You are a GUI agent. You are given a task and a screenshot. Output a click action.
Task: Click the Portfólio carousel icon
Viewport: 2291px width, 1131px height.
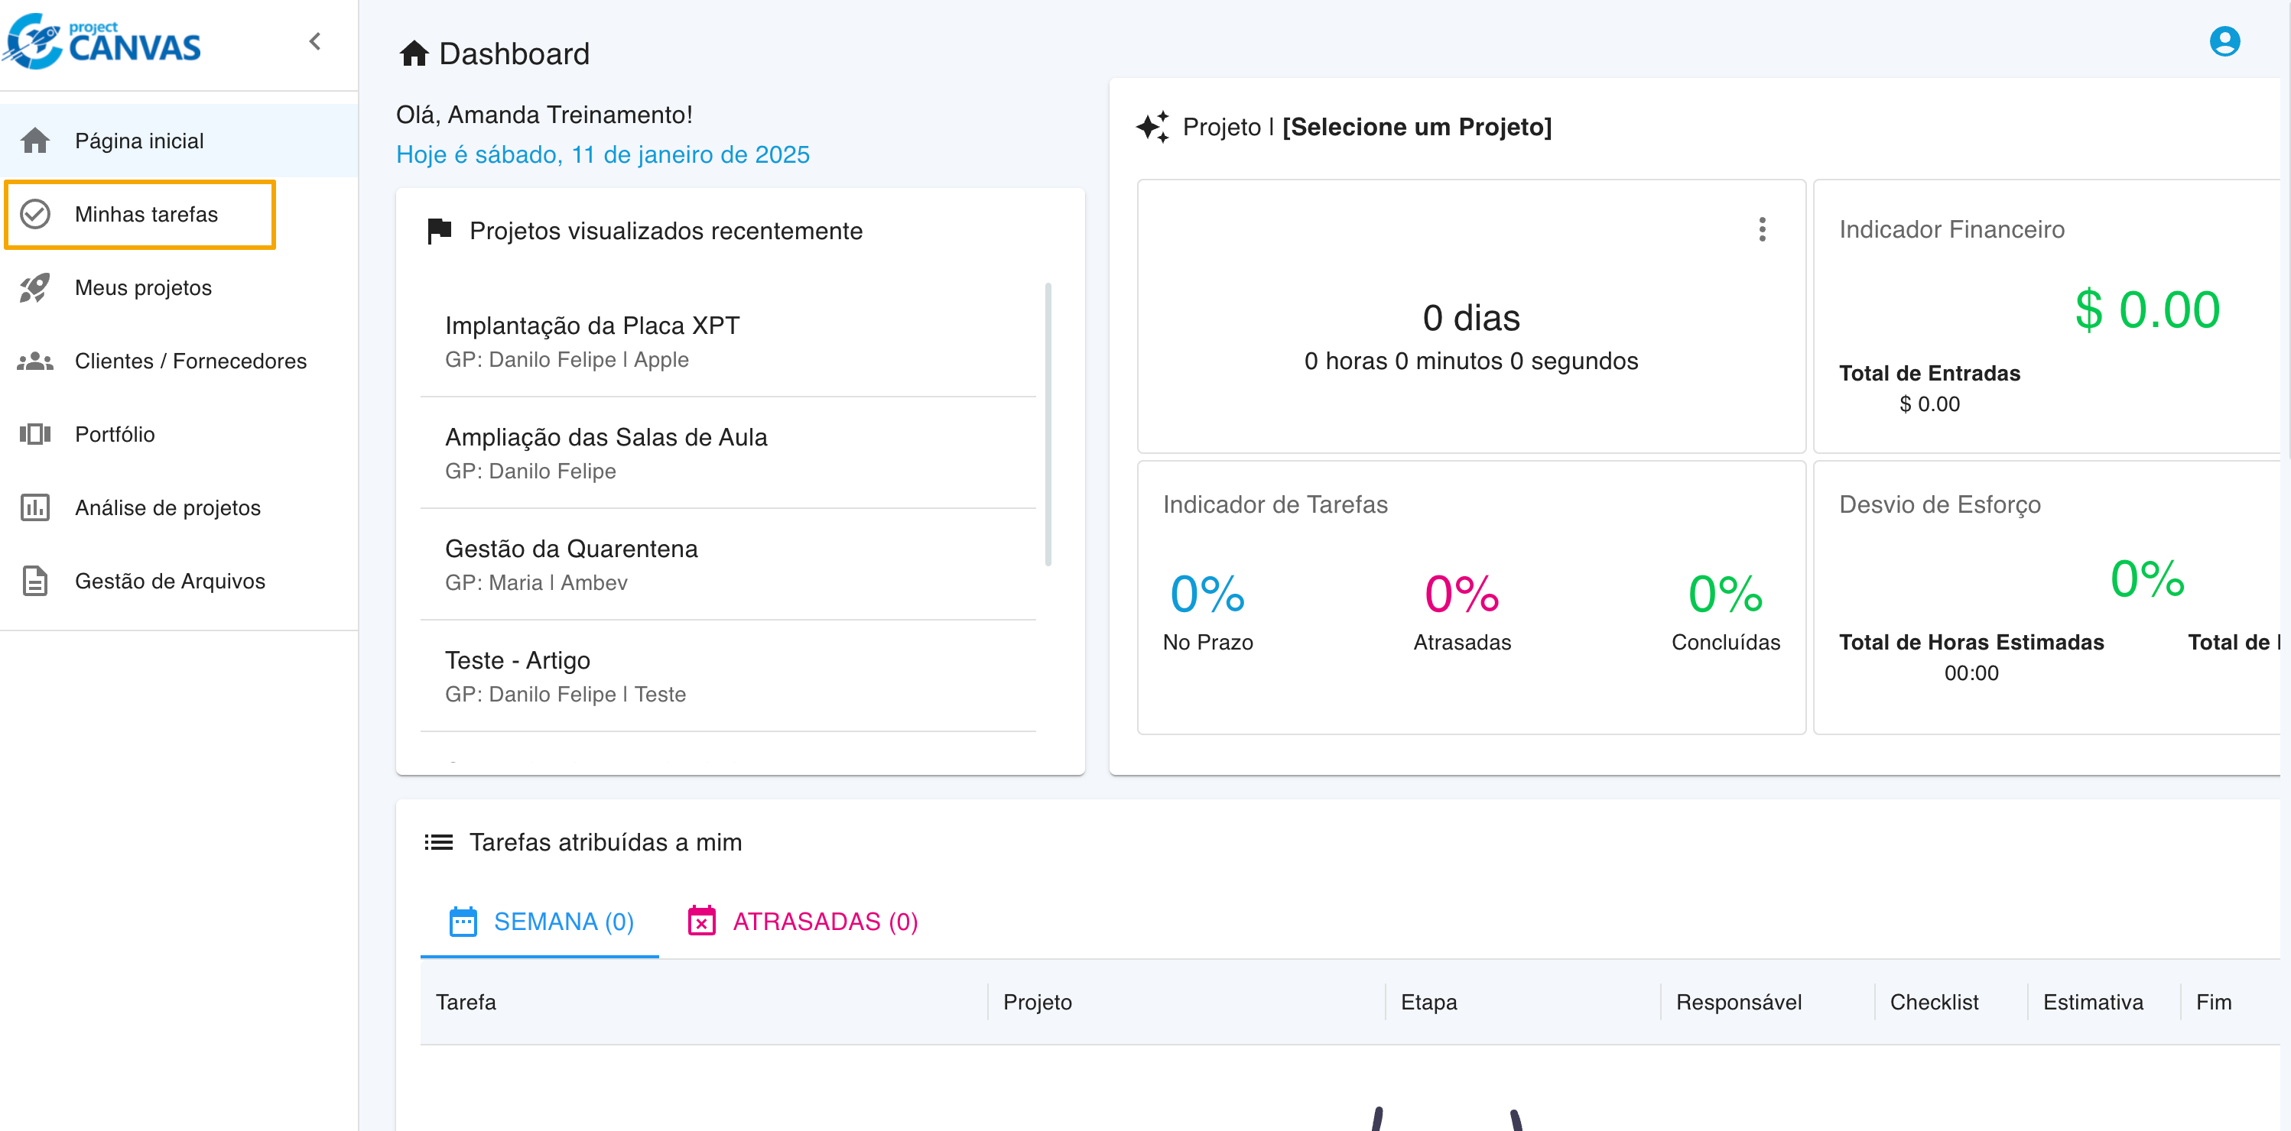point(36,433)
